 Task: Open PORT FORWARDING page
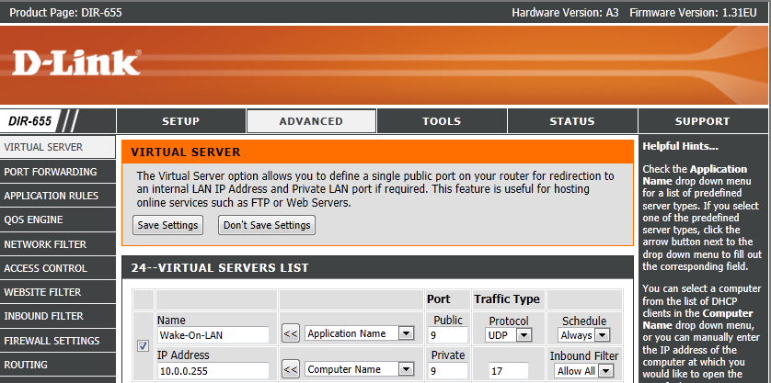tap(58, 172)
